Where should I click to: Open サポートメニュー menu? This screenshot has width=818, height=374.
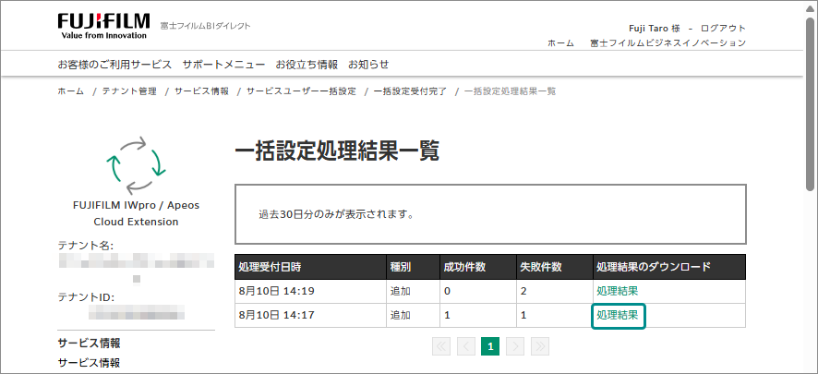tap(223, 65)
